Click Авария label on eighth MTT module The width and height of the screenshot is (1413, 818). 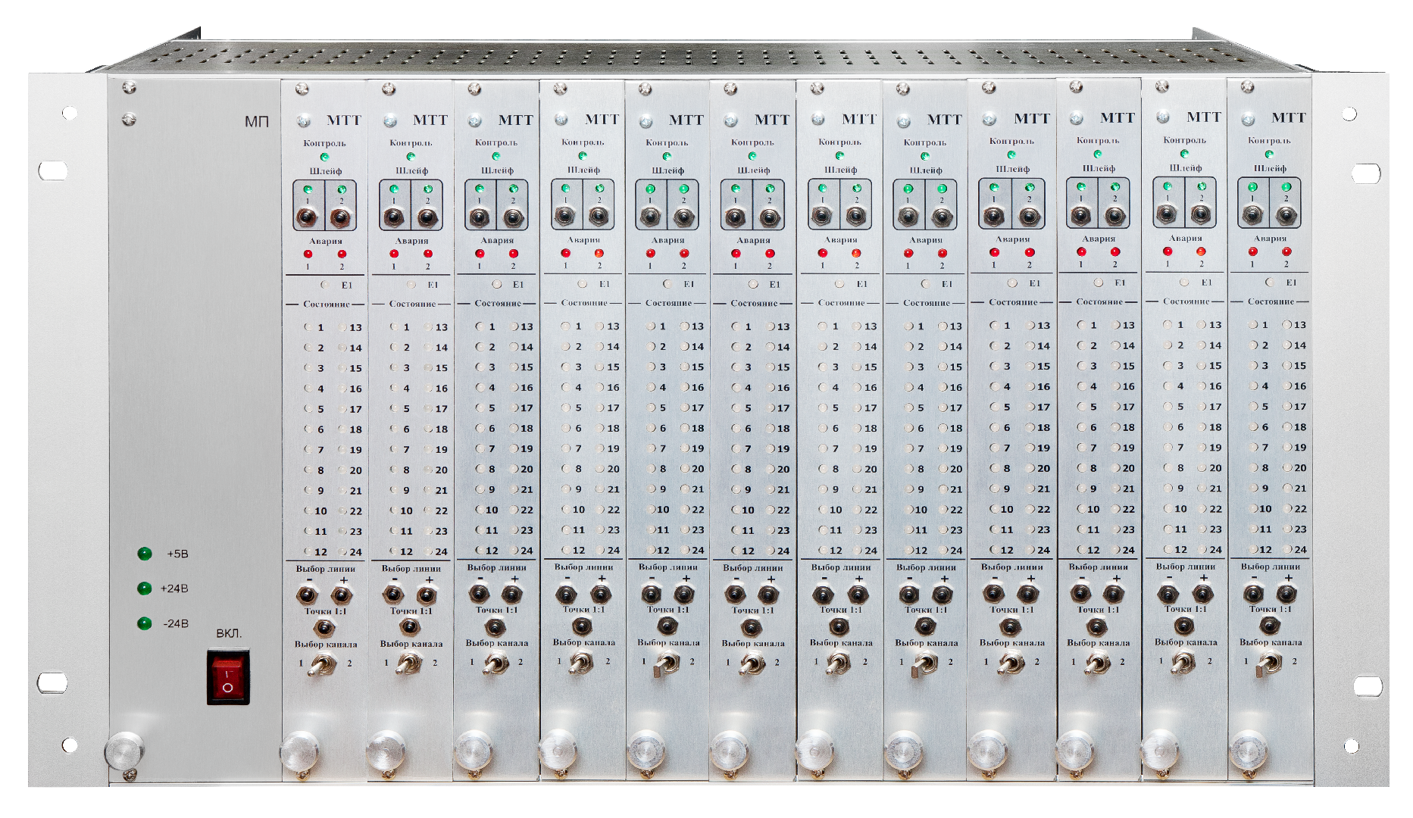pos(926,239)
